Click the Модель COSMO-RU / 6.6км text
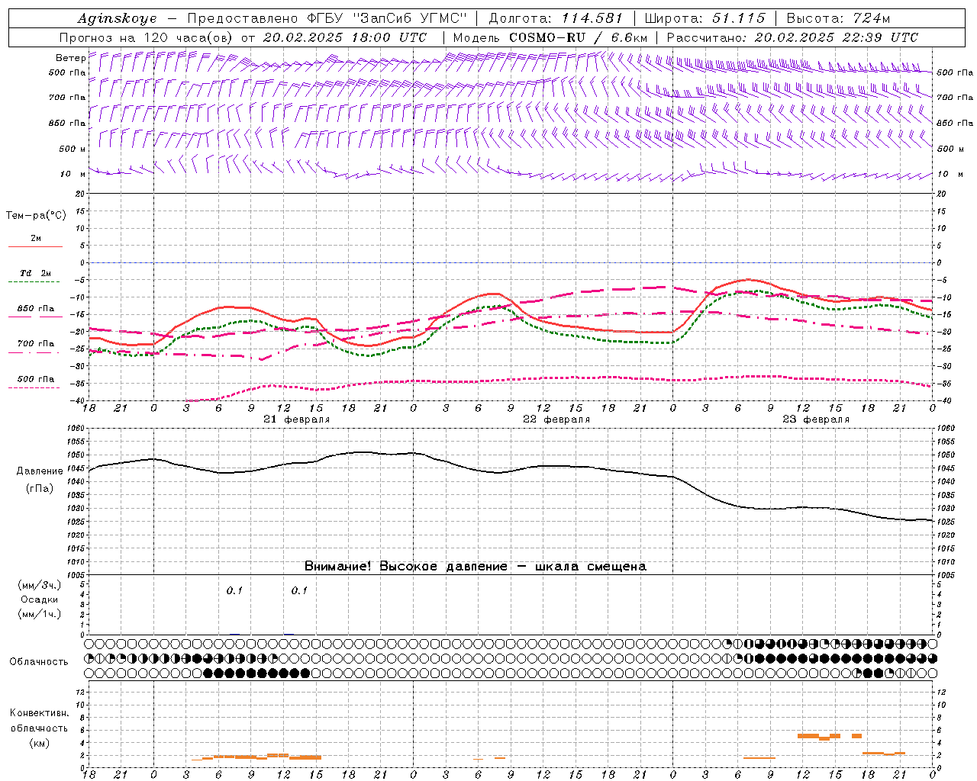Image resolution: width=977 pixels, height=781 pixels. click(550, 37)
